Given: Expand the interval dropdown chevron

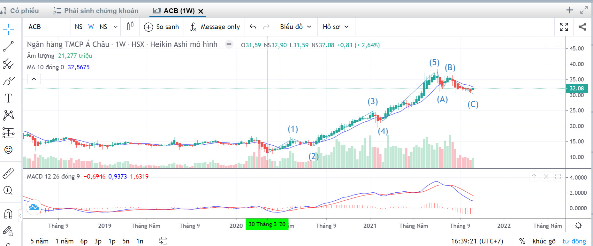Looking at the screenshot, I should (116, 27).
